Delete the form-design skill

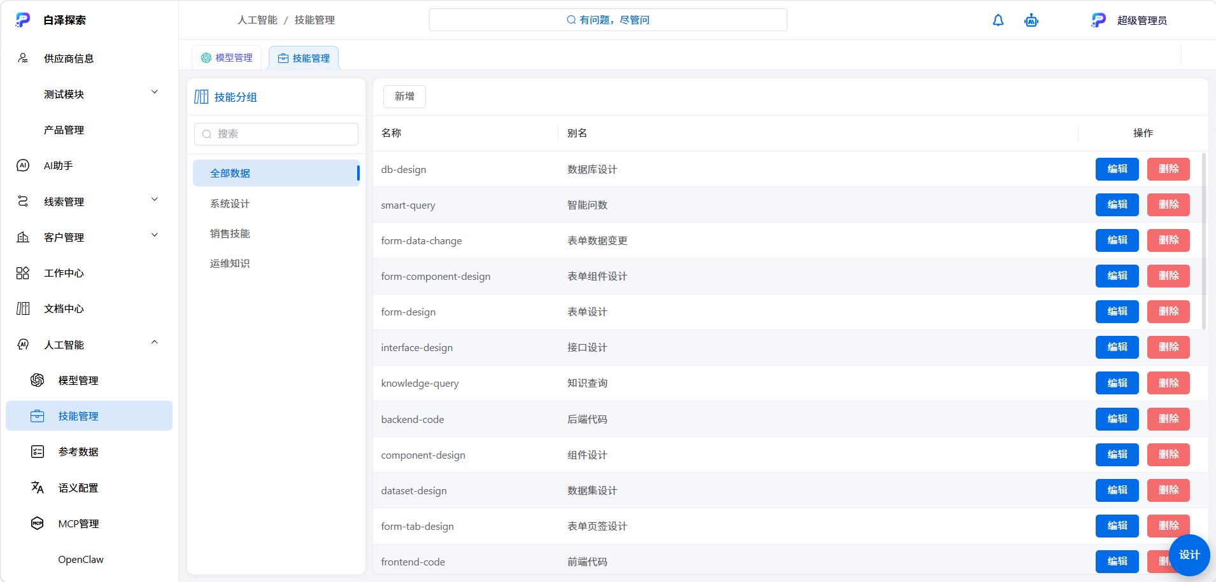tap(1168, 312)
